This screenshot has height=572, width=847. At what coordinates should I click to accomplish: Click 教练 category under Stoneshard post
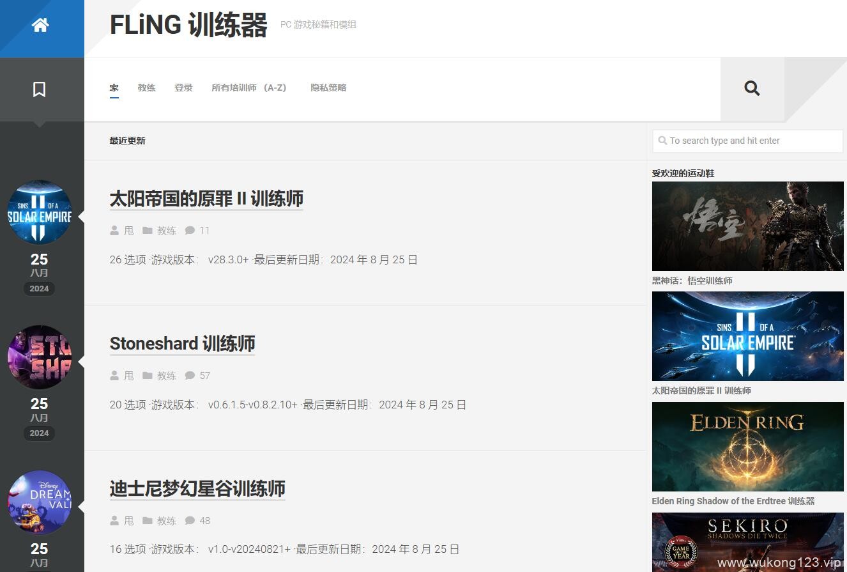point(166,376)
